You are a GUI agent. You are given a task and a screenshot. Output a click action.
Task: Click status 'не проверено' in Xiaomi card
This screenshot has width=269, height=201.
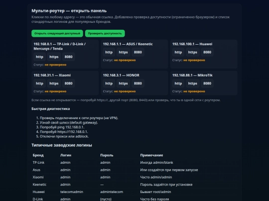click(x=55, y=91)
